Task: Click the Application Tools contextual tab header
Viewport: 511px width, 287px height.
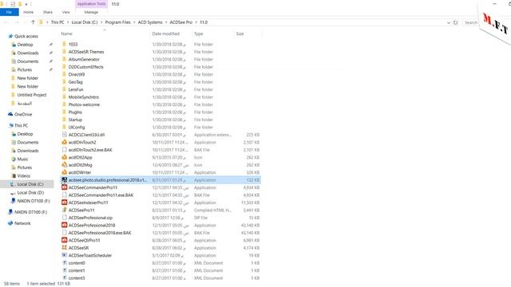Action: click(x=91, y=4)
